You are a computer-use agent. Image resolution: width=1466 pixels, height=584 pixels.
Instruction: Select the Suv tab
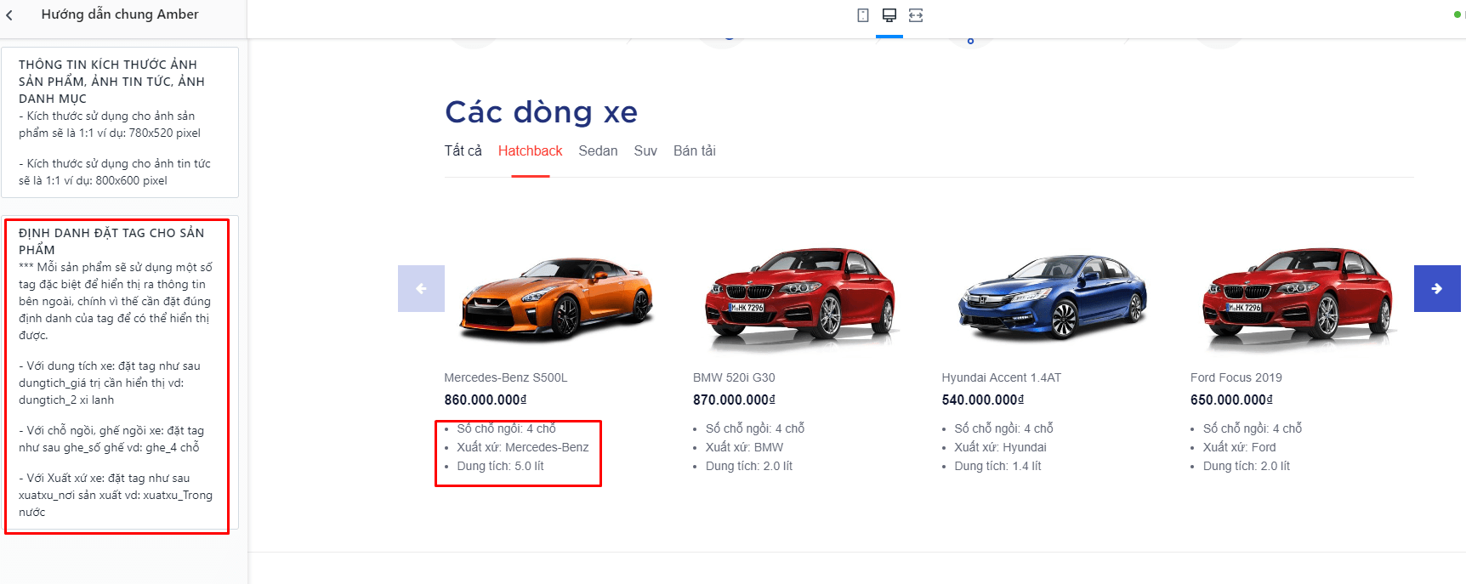point(645,150)
